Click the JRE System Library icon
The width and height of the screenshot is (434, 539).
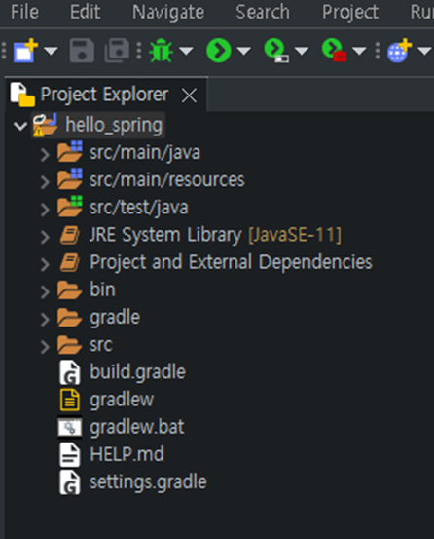coord(70,235)
